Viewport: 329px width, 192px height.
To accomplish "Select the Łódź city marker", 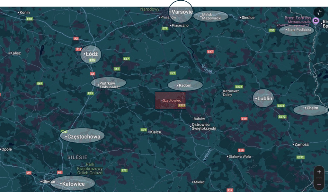I will point(91,54).
